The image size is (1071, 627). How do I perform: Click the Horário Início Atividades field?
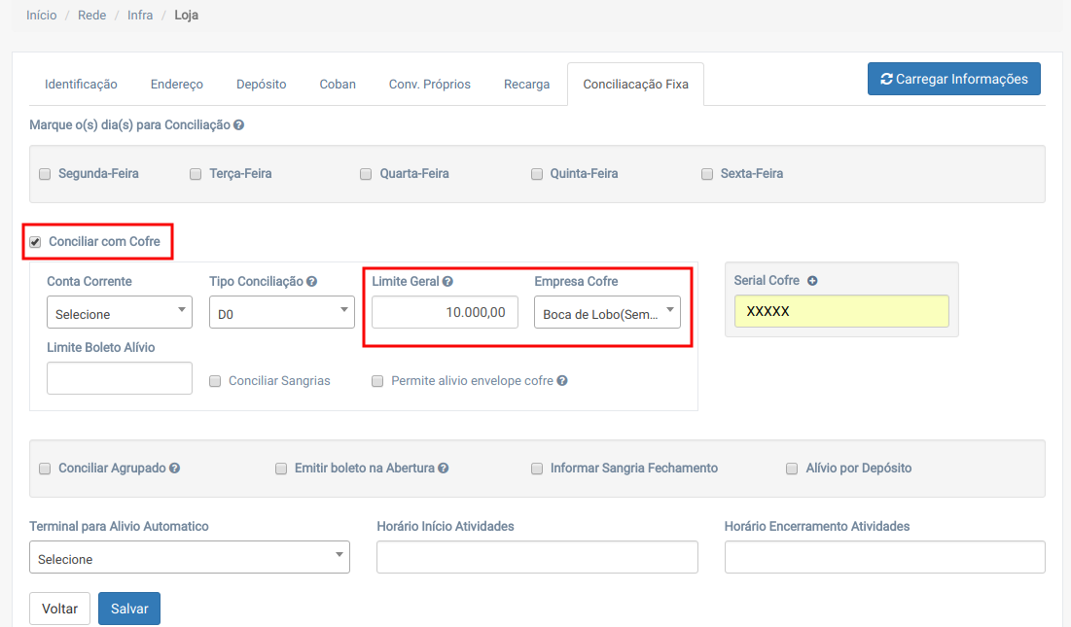[x=537, y=558]
